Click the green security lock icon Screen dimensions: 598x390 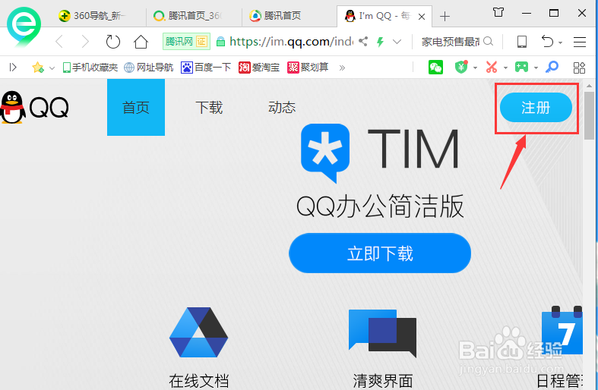220,42
